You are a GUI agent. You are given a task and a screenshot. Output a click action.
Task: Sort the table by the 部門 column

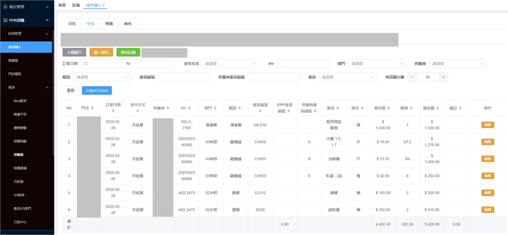[215, 108]
